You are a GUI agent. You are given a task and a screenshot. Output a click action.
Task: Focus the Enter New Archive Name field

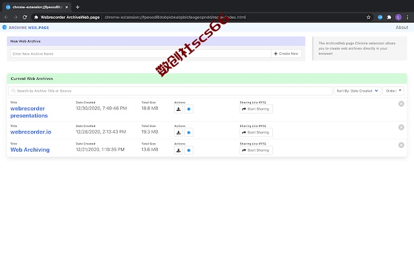[x=141, y=54]
